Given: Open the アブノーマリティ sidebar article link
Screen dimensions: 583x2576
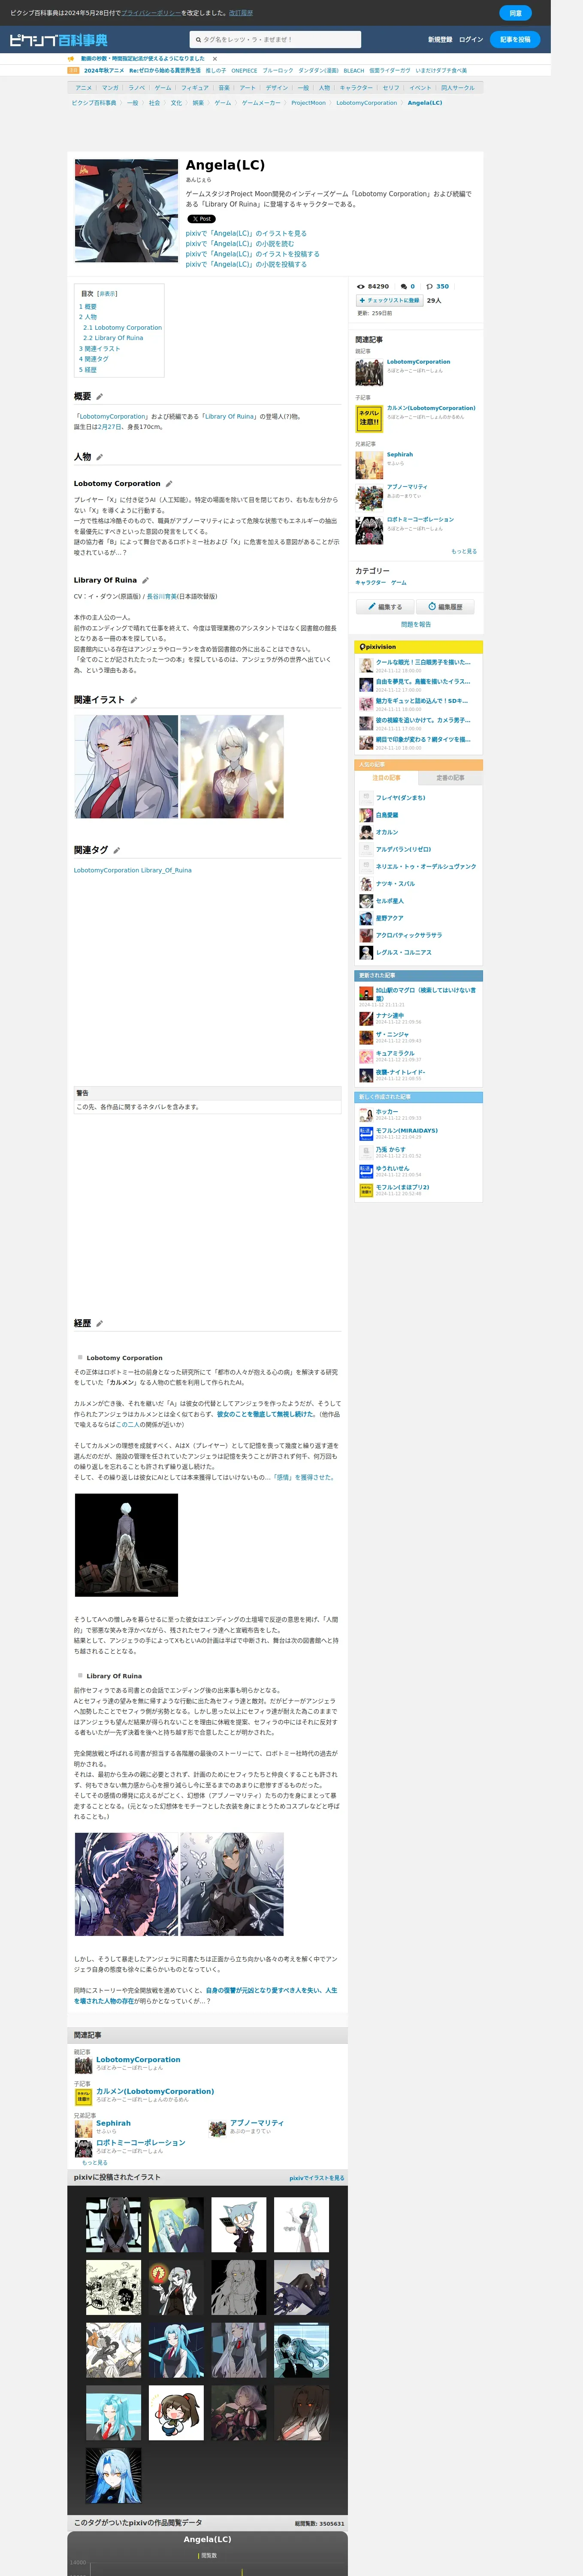Looking at the screenshot, I should [x=407, y=487].
